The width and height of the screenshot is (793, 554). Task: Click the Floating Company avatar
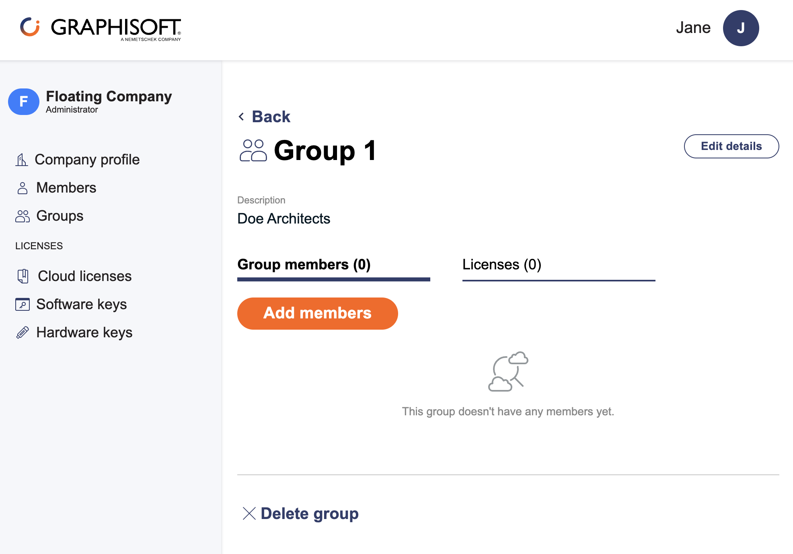coord(23,102)
